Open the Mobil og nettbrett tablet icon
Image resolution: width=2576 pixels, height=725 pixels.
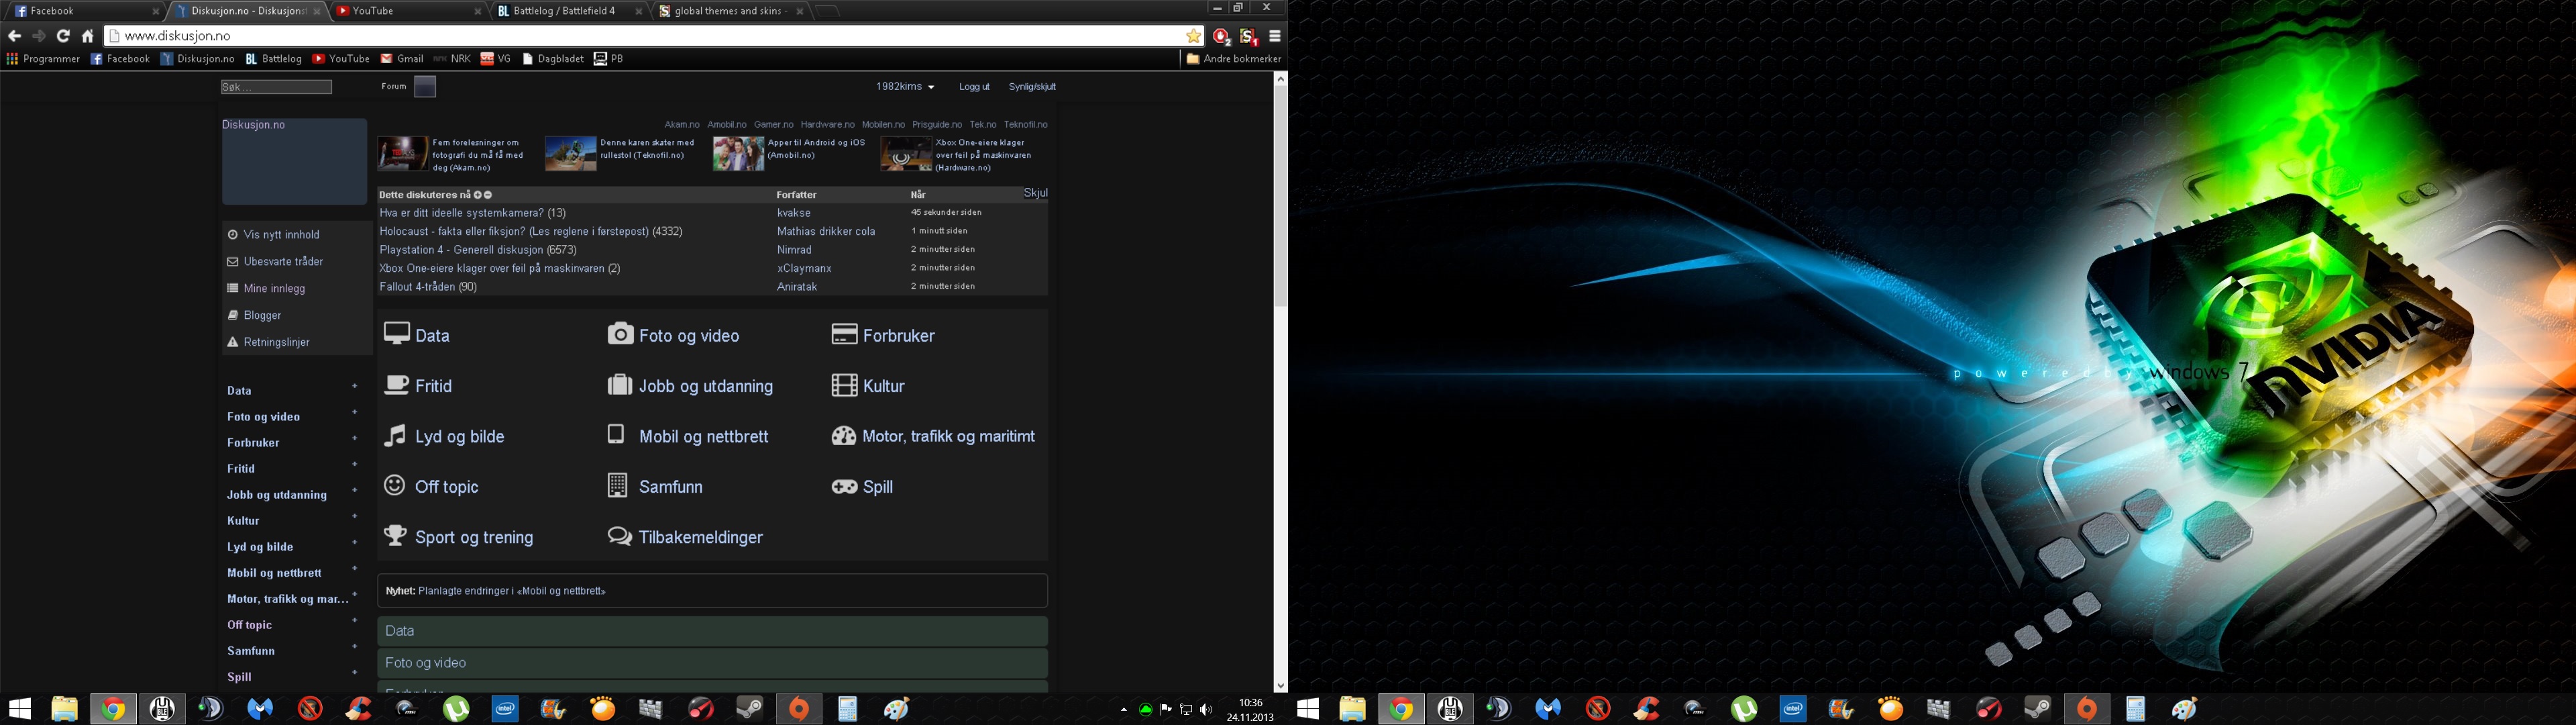[x=616, y=434]
